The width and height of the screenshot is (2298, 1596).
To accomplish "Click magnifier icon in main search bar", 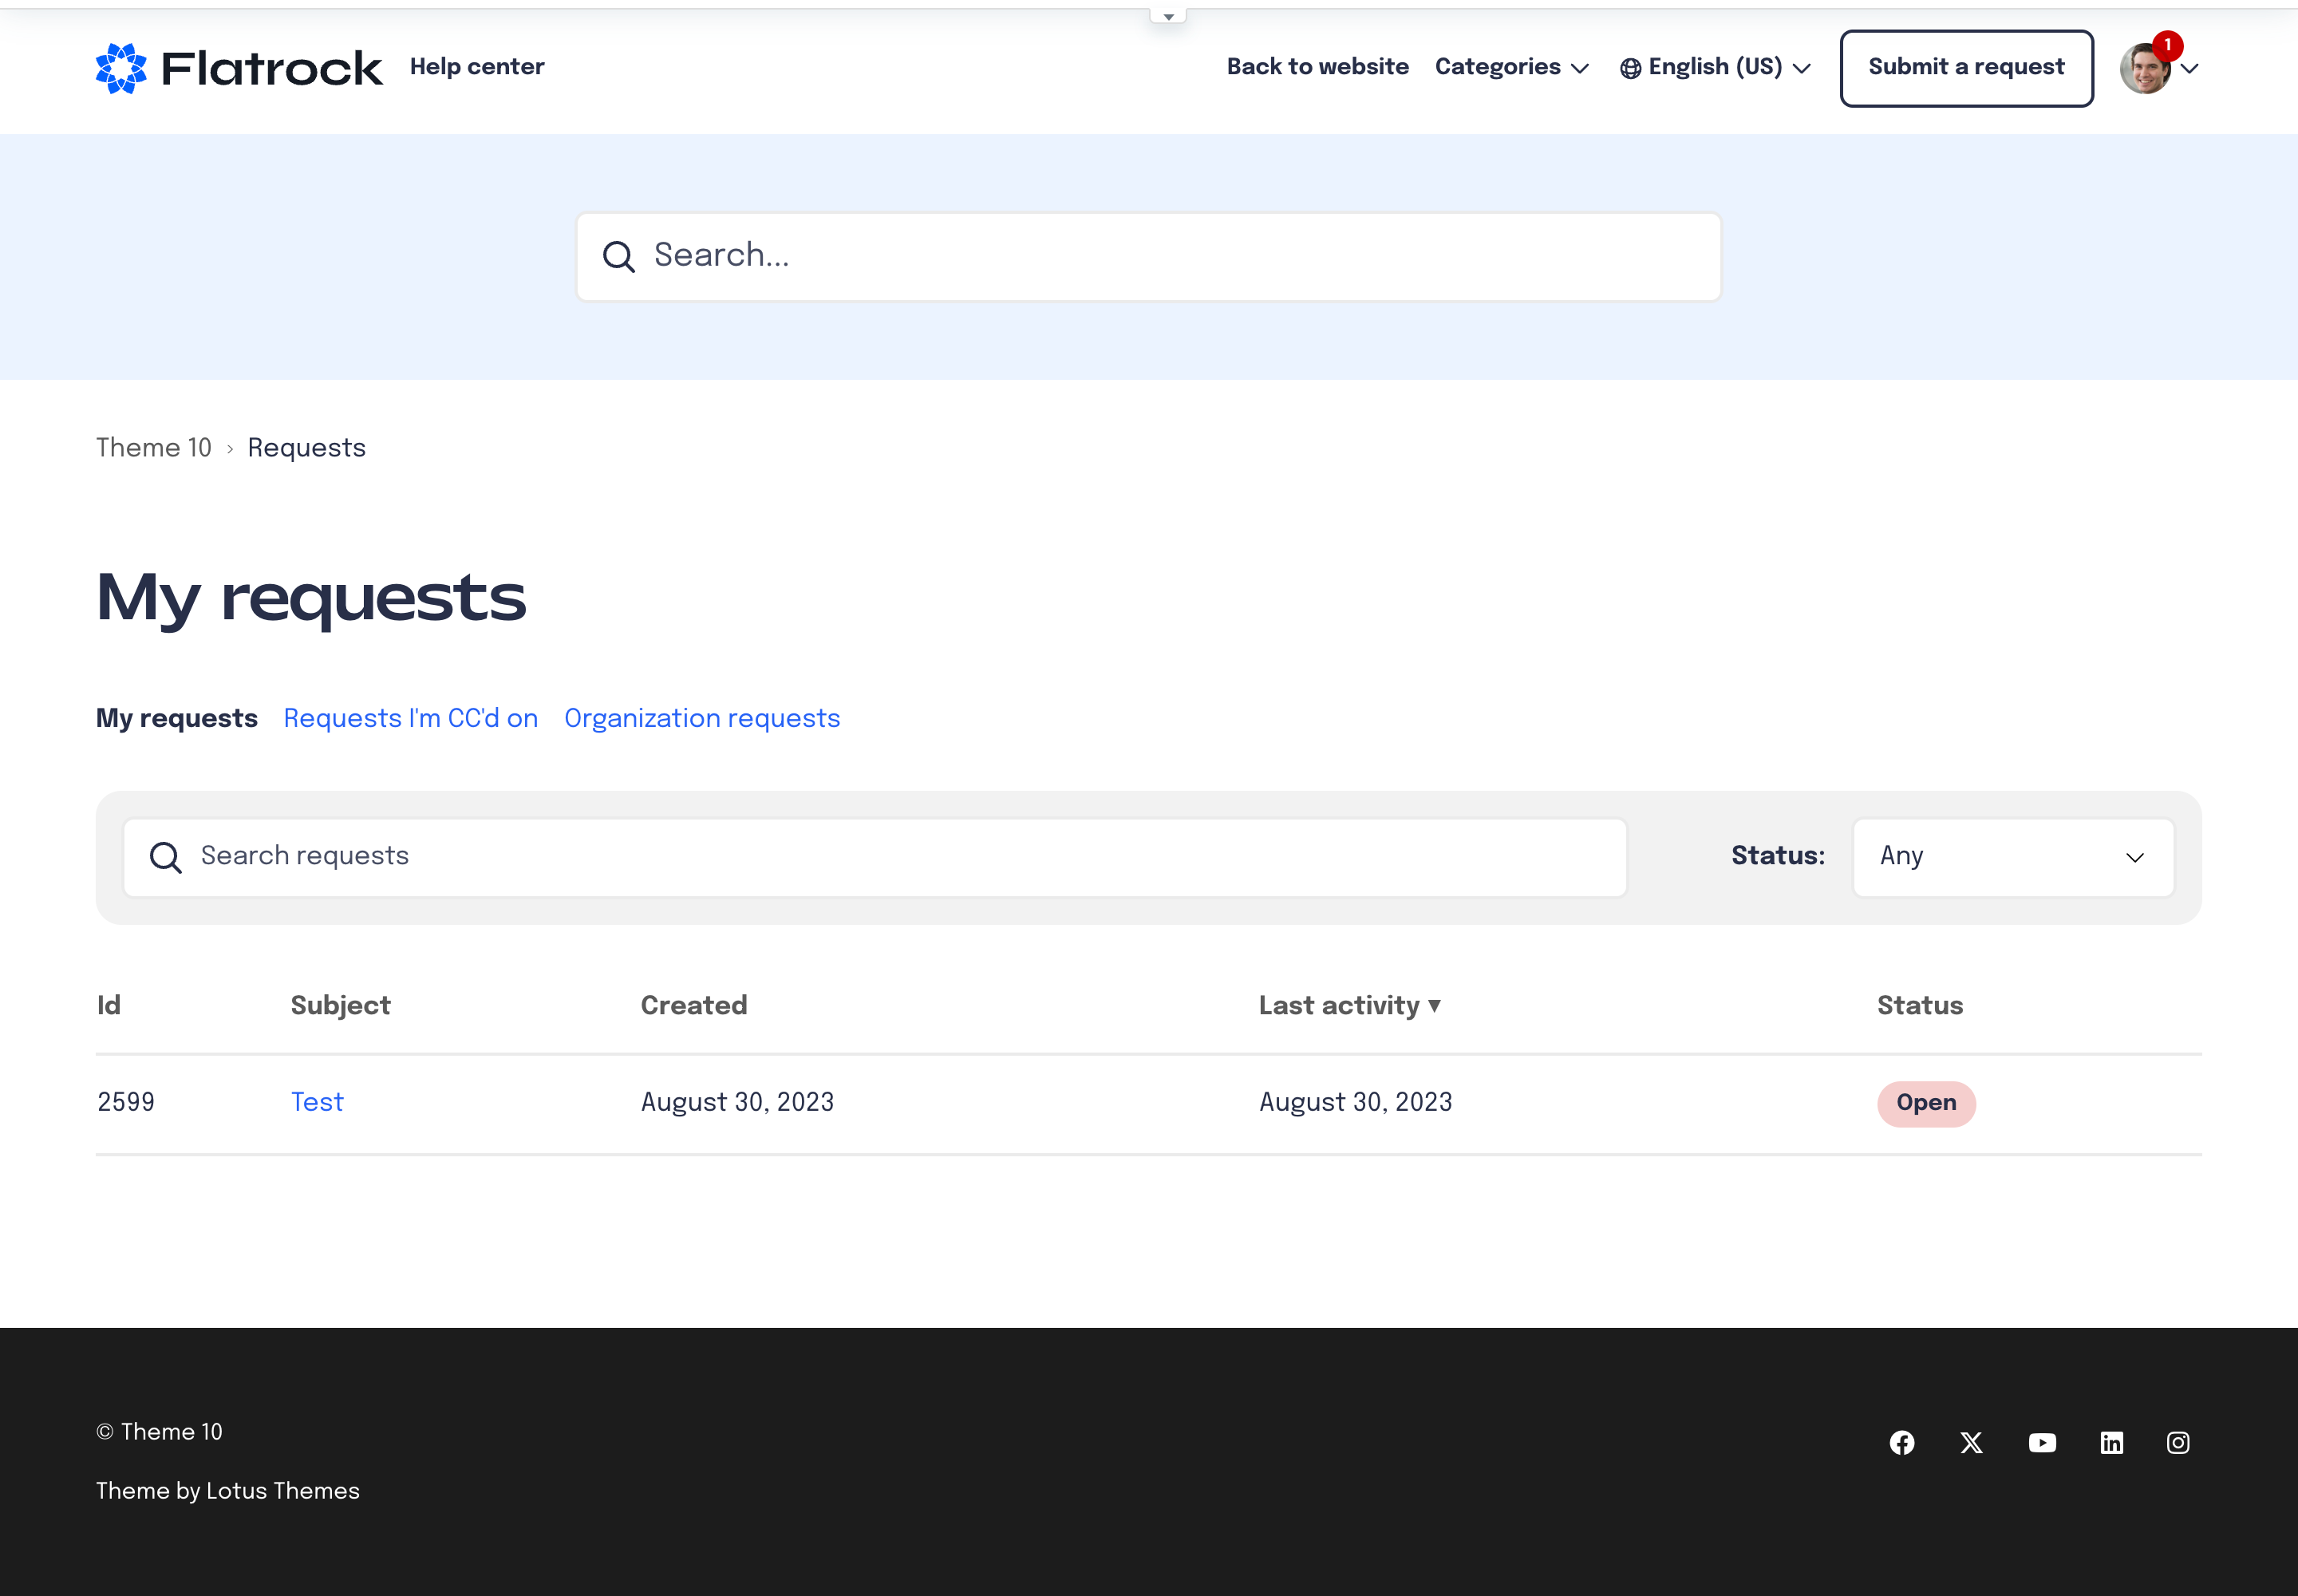I will tap(619, 257).
